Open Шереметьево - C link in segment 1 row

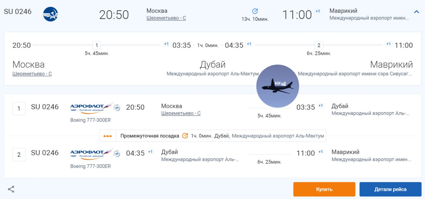tap(181, 113)
